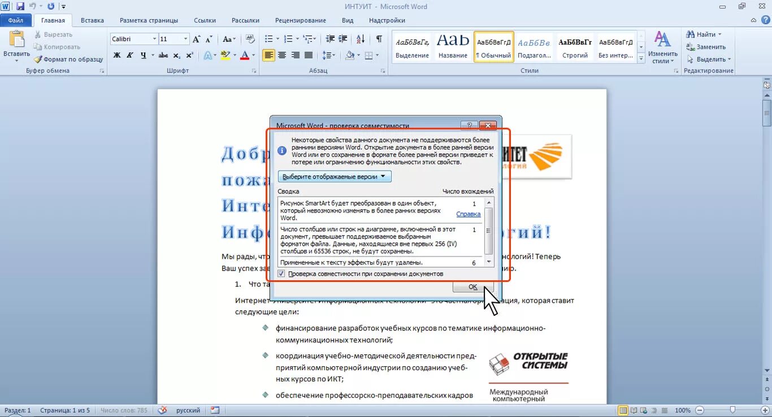Click the spelling check status bar icon
Viewport: 772px width, 417px height.
pos(163,410)
